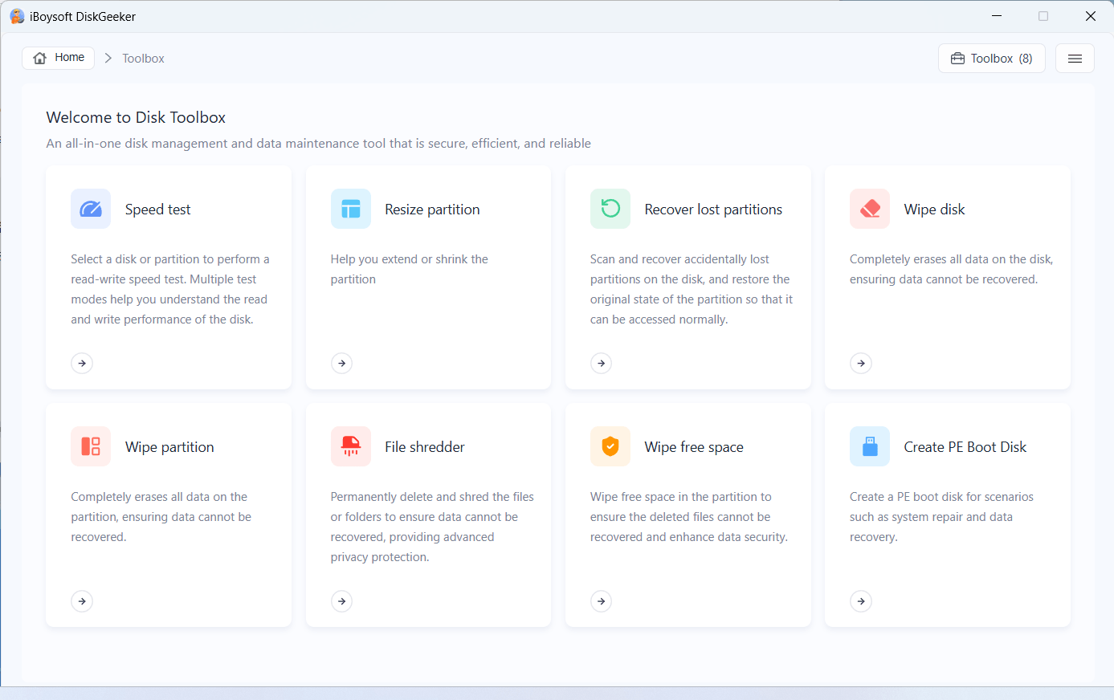Select the Speed test title
1114x700 pixels.
pyautogui.click(x=158, y=210)
